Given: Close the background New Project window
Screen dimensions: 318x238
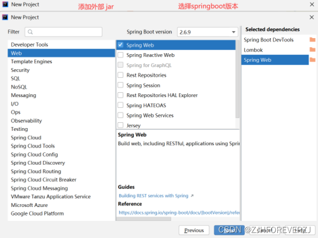Looking at the screenshot, I should (312, 5).
